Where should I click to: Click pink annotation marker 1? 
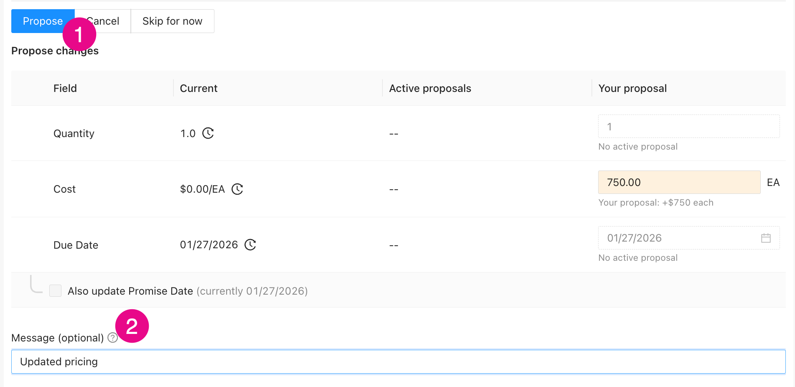click(79, 34)
